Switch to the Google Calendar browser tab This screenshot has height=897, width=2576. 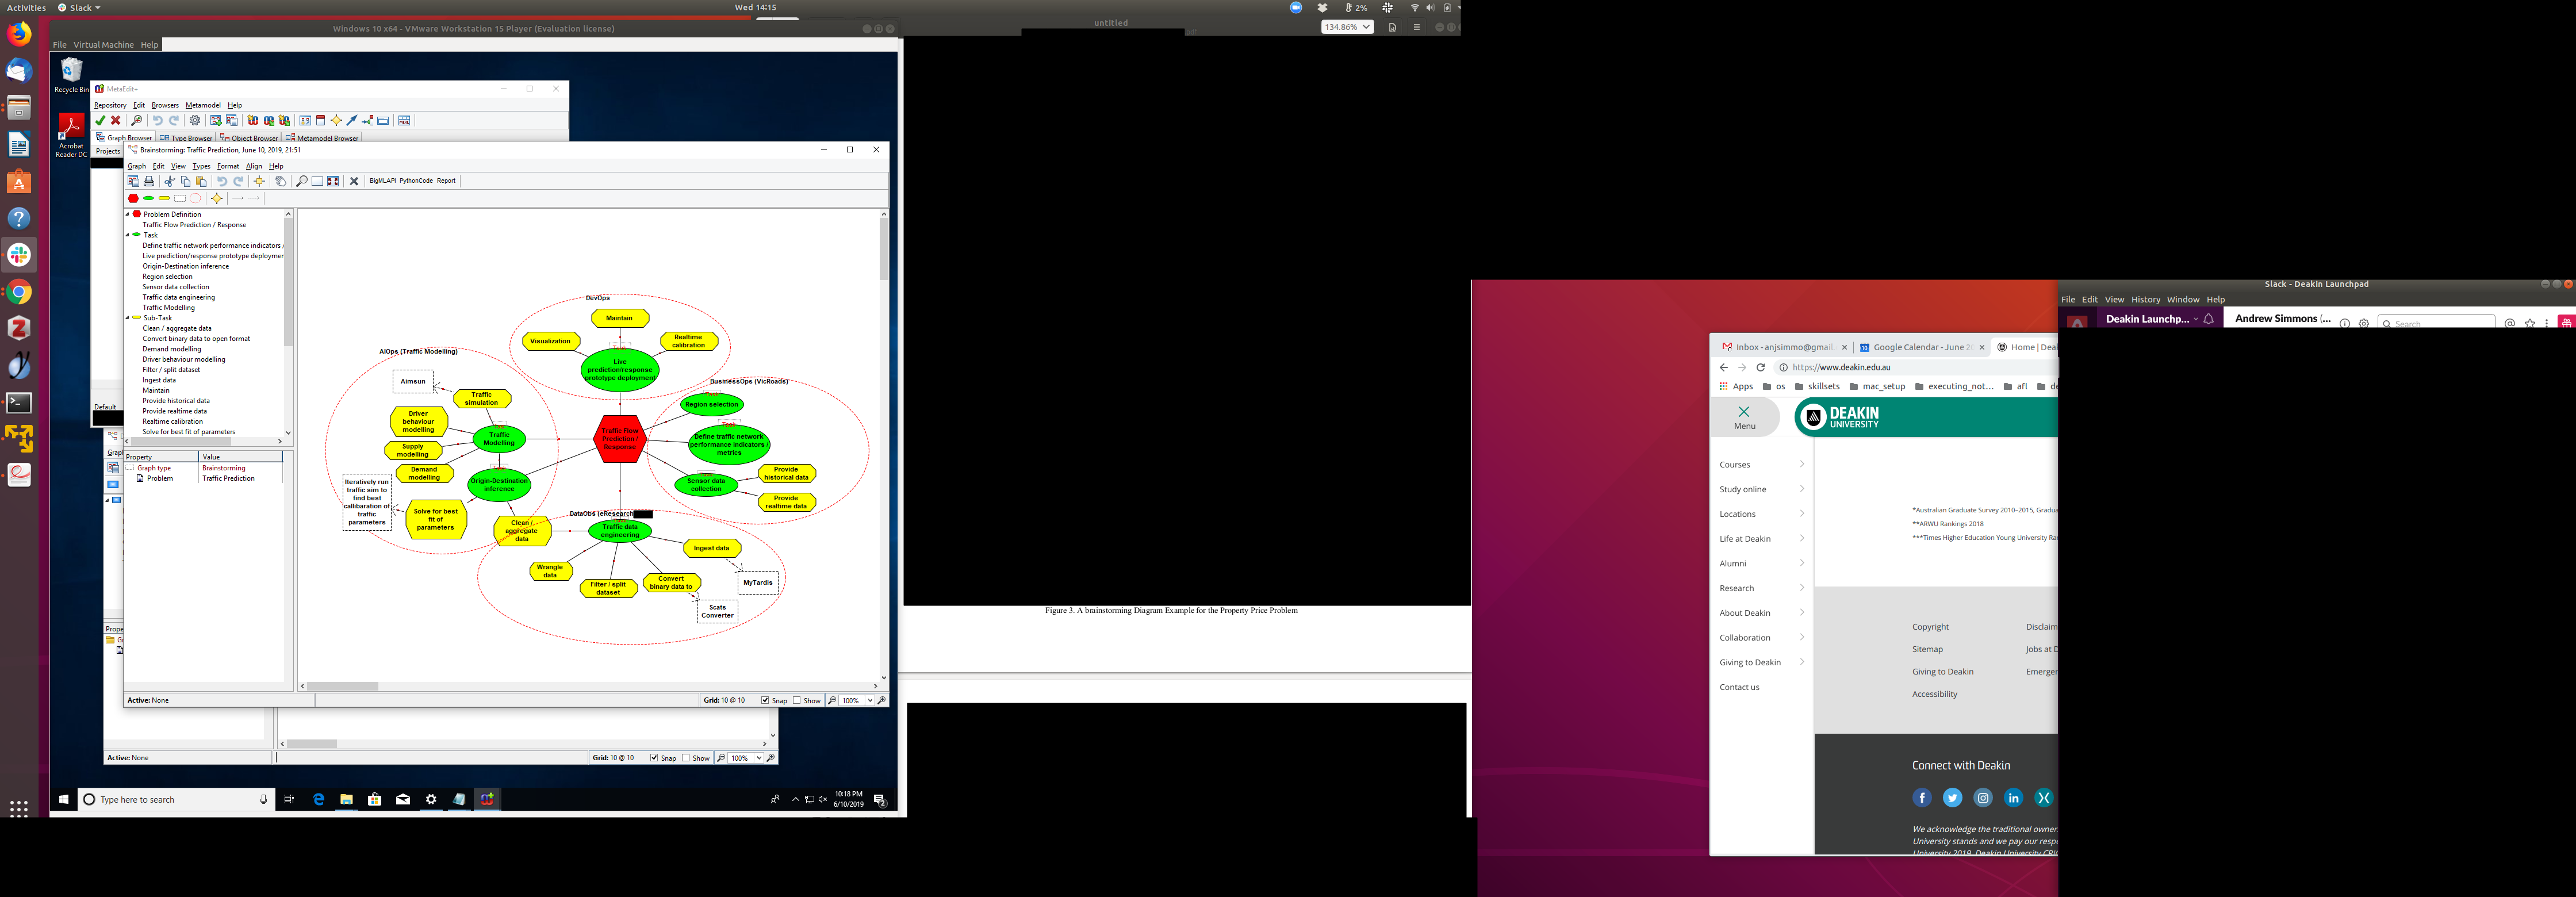pos(1920,347)
